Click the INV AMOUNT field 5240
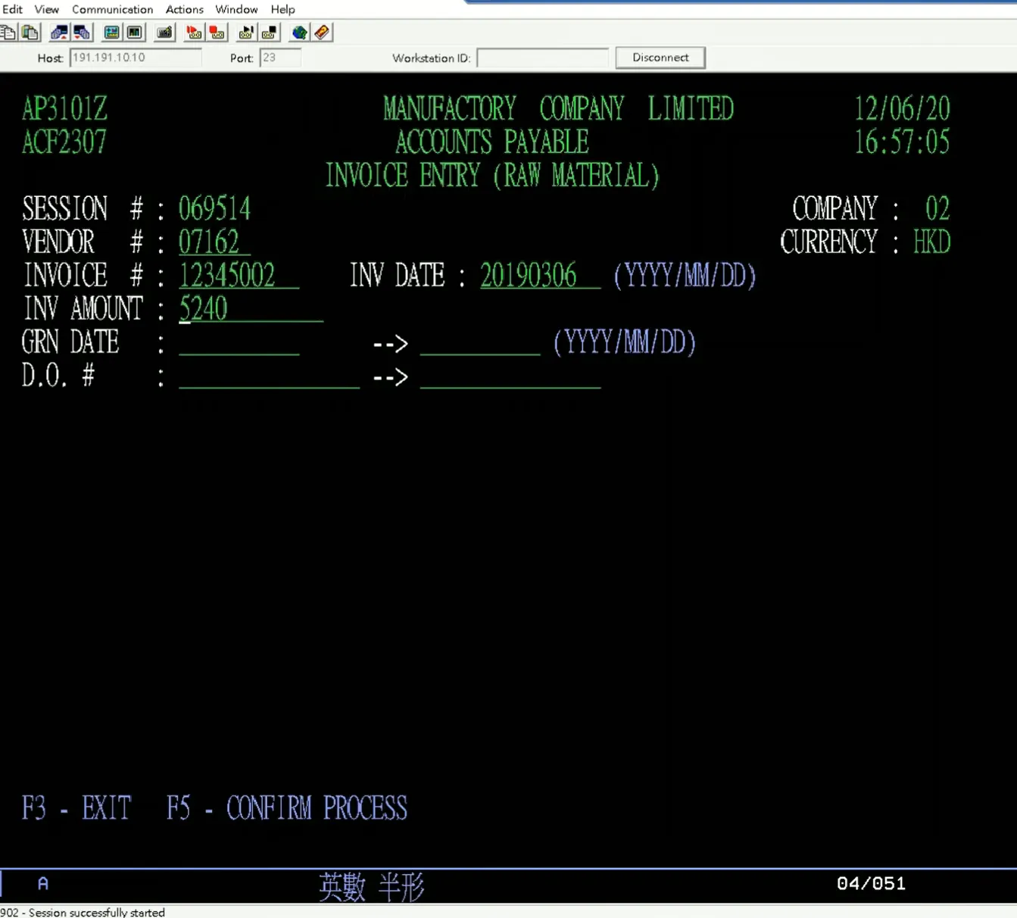The width and height of the screenshot is (1017, 918). click(251, 309)
